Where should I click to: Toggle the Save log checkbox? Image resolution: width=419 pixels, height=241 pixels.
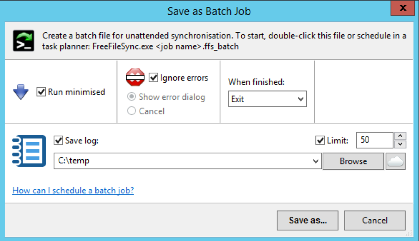(58, 140)
